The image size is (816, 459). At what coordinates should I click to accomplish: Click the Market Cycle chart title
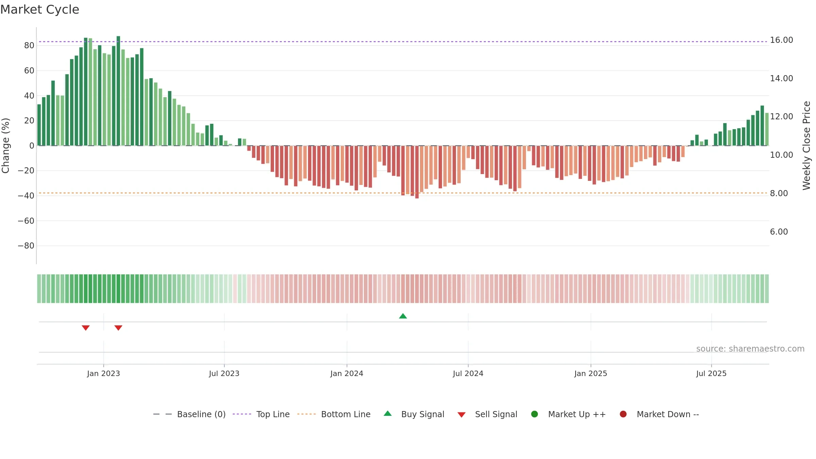tap(40, 10)
